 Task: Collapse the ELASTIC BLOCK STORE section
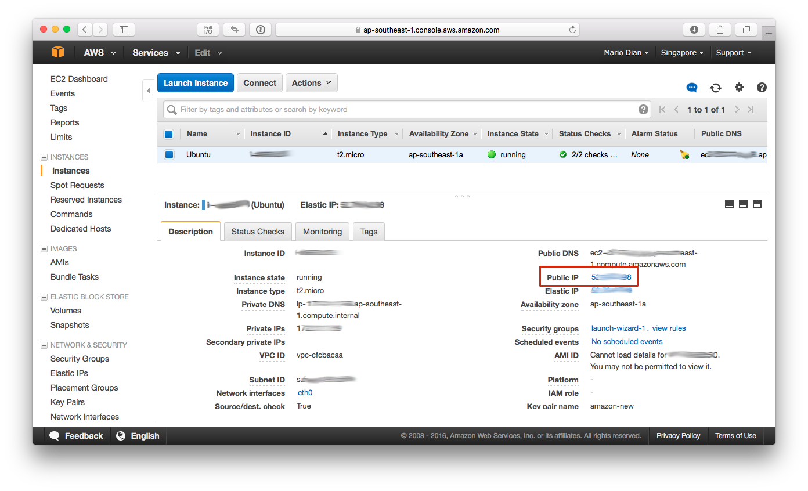coord(44,297)
